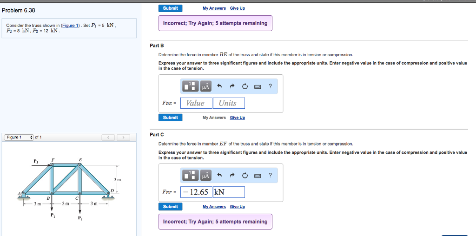Image resolution: width=476 pixels, height=236 pixels.
Task: Undo in Part C answer toolbar
Action: point(220,175)
